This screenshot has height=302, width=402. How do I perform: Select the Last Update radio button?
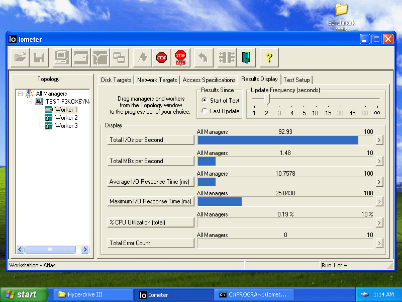click(205, 111)
